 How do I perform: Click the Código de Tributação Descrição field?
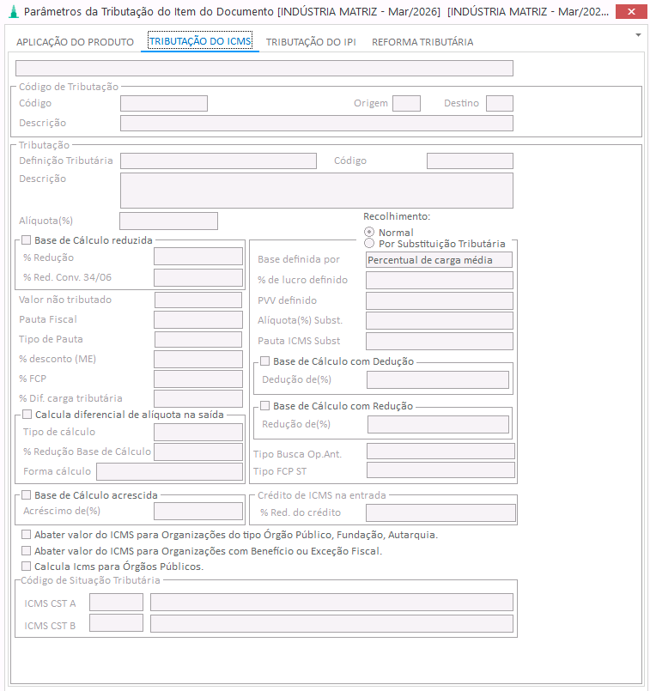[x=317, y=124]
